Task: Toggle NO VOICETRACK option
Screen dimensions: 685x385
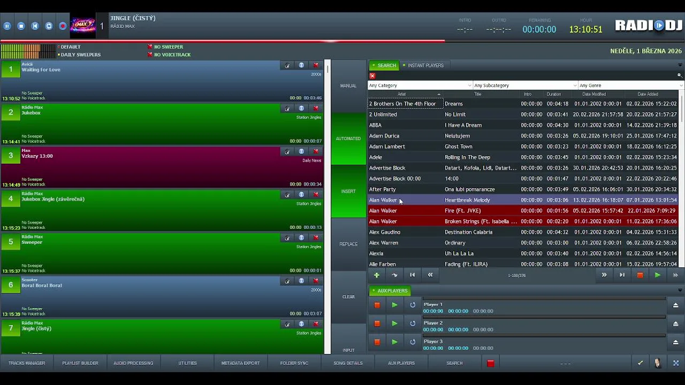Action: pos(169,55)
